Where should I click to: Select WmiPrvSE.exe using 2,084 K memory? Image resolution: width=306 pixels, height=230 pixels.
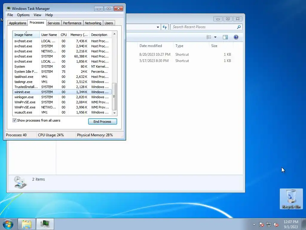62,102
